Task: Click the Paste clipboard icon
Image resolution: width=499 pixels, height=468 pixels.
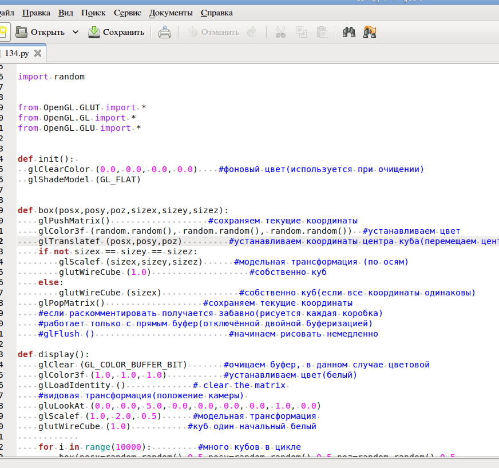Action: click(x=322, y=32)
